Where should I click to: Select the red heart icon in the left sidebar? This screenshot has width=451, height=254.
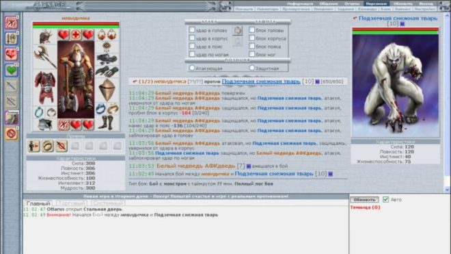11,54
